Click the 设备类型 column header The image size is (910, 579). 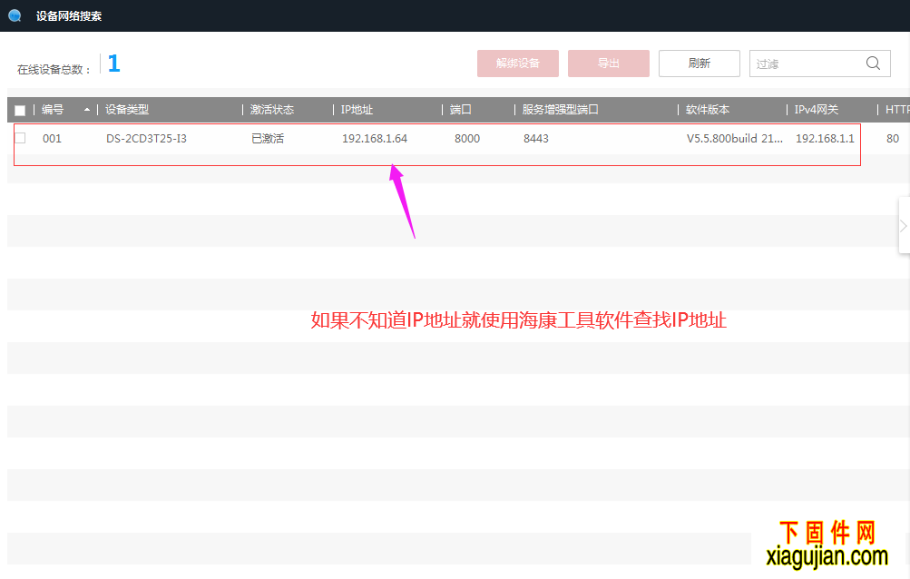[x=127, y=109]
